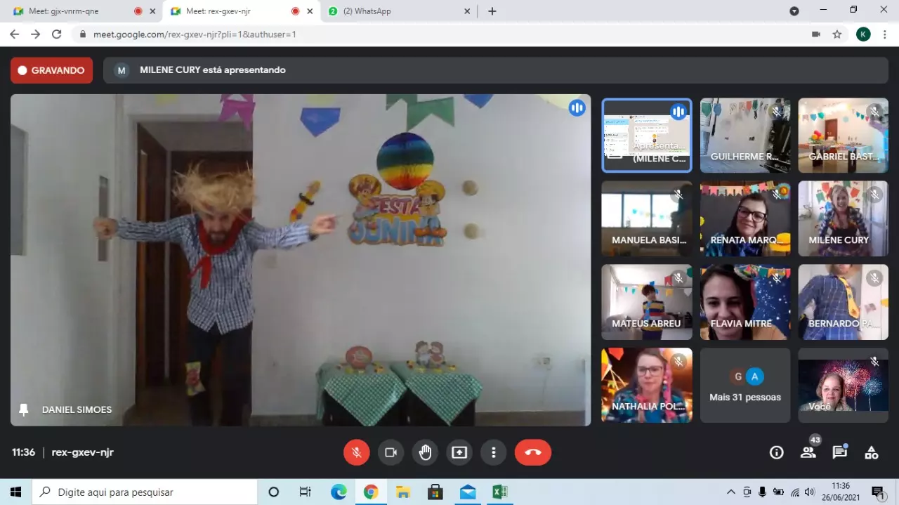Screen dimensions: 899x505
Task: Show the 43 participants list
Action: [808, 452]
